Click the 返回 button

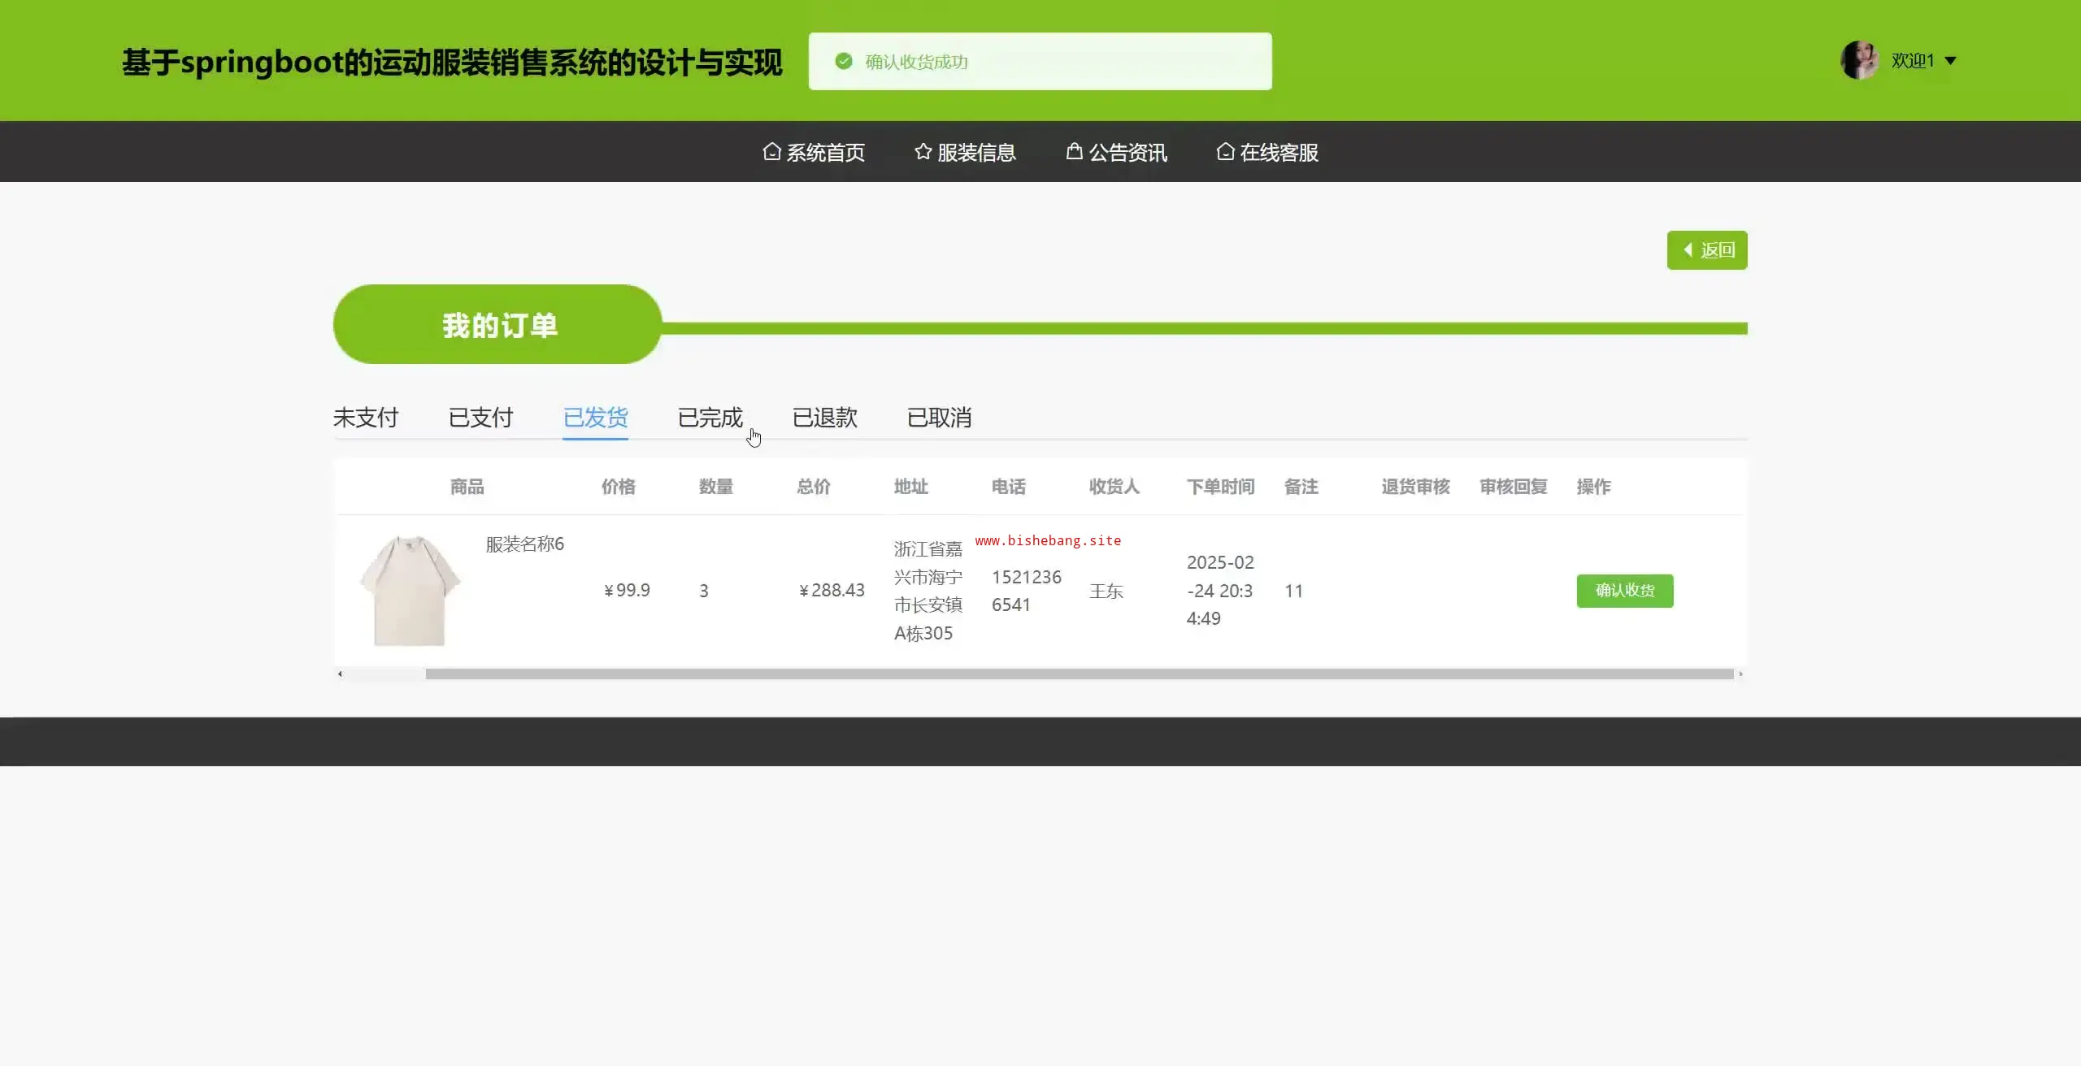(1707, 250)
